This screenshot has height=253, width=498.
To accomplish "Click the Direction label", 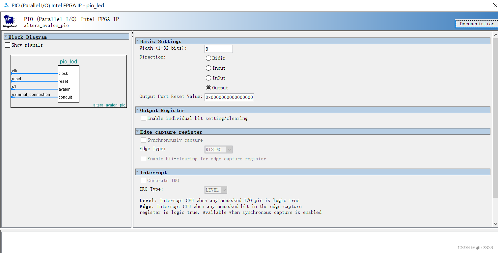I will [x=152, y=57].
